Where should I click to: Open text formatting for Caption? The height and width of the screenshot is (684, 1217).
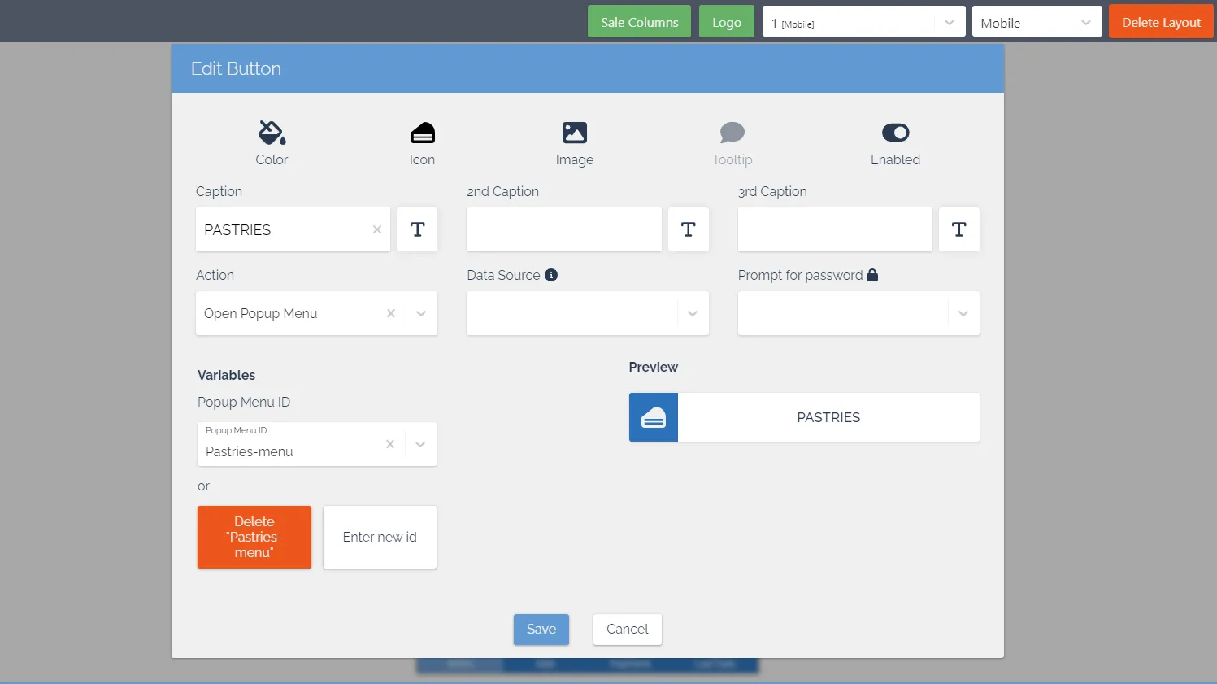coord(417,229)
